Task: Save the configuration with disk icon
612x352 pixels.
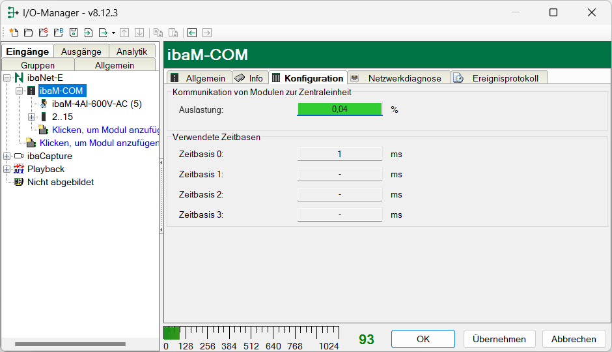Action: coord(74,33)
